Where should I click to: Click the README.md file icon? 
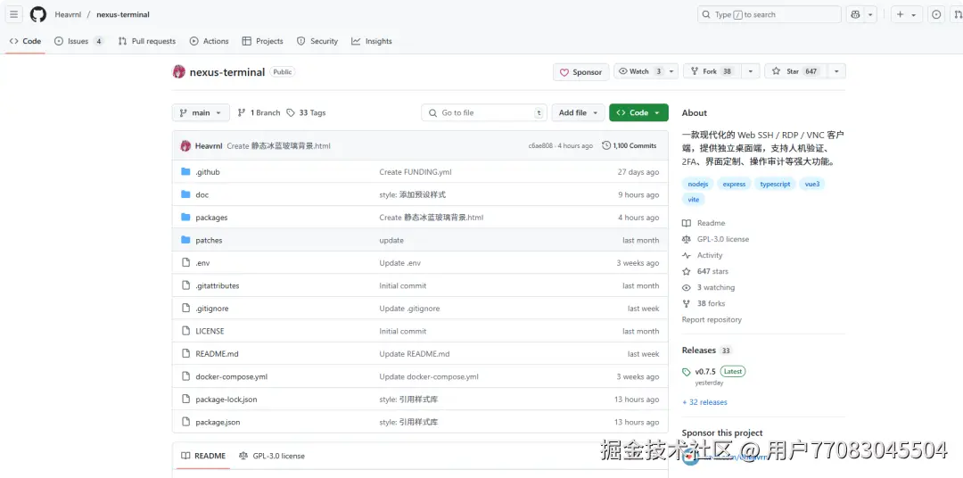pos(185,354)
